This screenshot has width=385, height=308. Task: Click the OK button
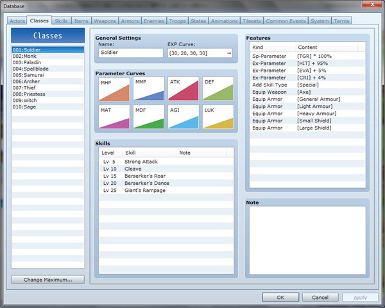280,297
